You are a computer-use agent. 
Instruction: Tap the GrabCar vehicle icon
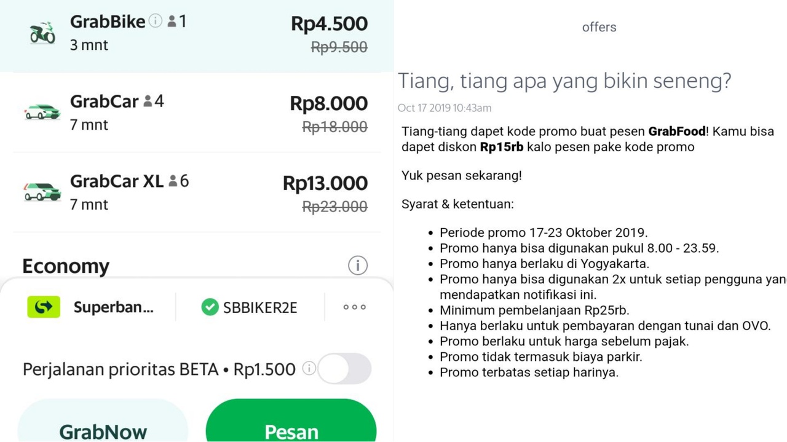(x=42, y=112)
